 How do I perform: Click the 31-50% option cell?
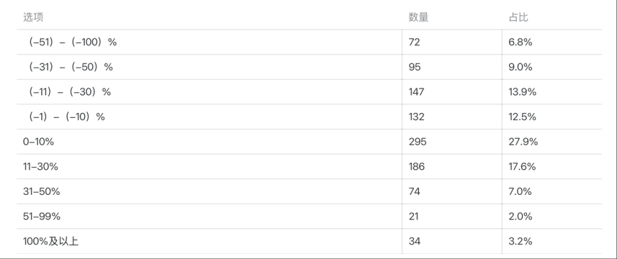[42, 192]
